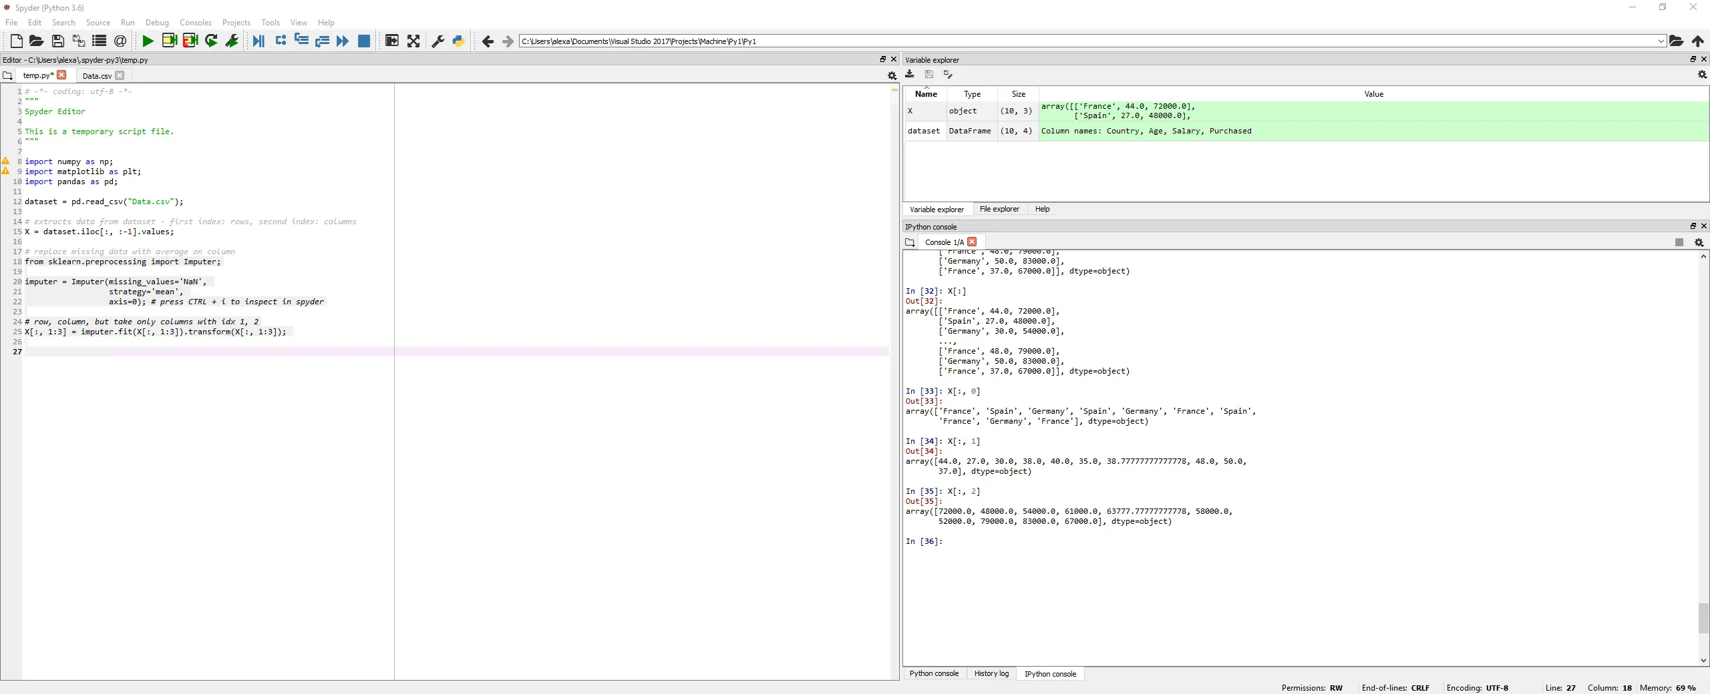The width and height of the screenshot is (1710, 694).
Task: Open Variable explorer options gear
Action: pyautogui.click(x=1702, y=75)
